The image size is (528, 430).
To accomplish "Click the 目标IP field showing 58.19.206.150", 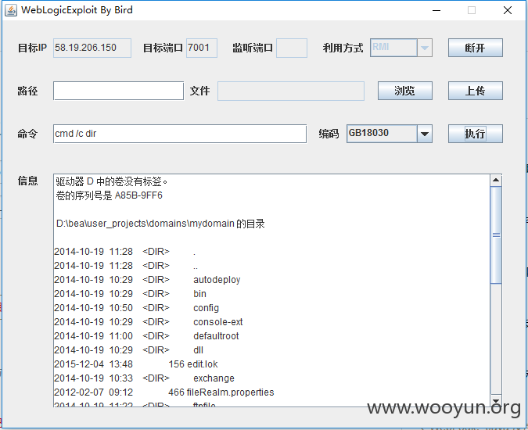I will pos(92,48).
